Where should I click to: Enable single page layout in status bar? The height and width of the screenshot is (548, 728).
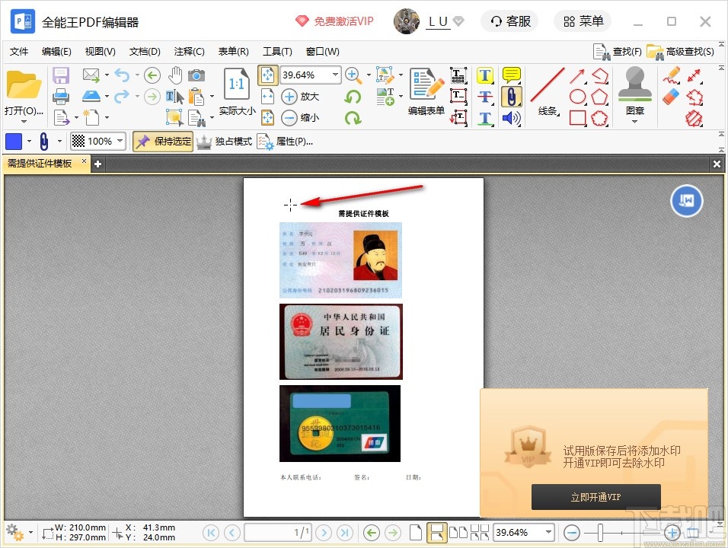(416, 532)
